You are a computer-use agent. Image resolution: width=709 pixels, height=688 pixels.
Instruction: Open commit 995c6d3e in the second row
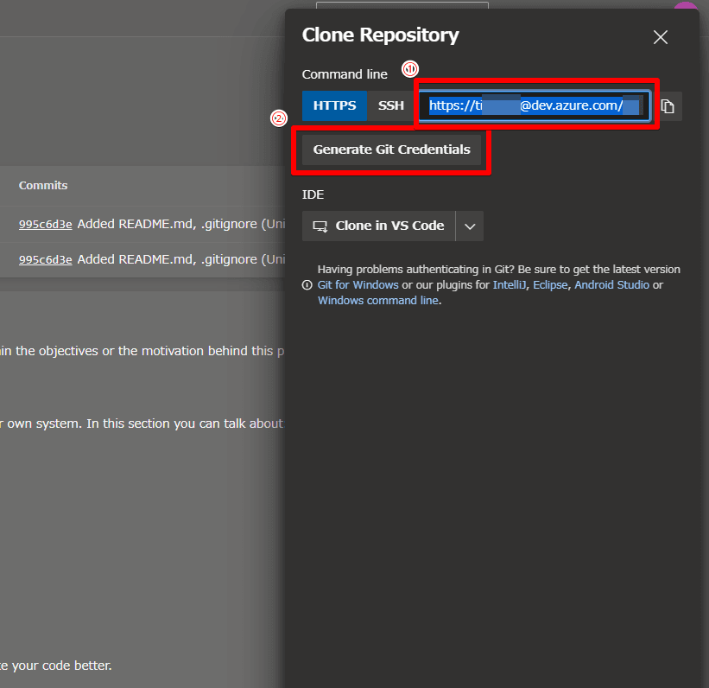pos(46,259)
